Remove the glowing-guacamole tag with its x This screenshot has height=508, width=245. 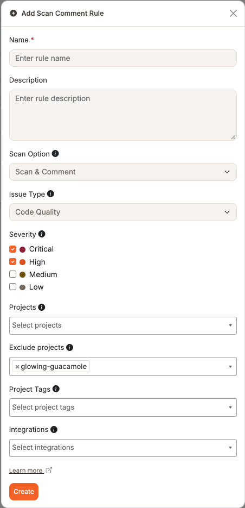pos(17,367)
